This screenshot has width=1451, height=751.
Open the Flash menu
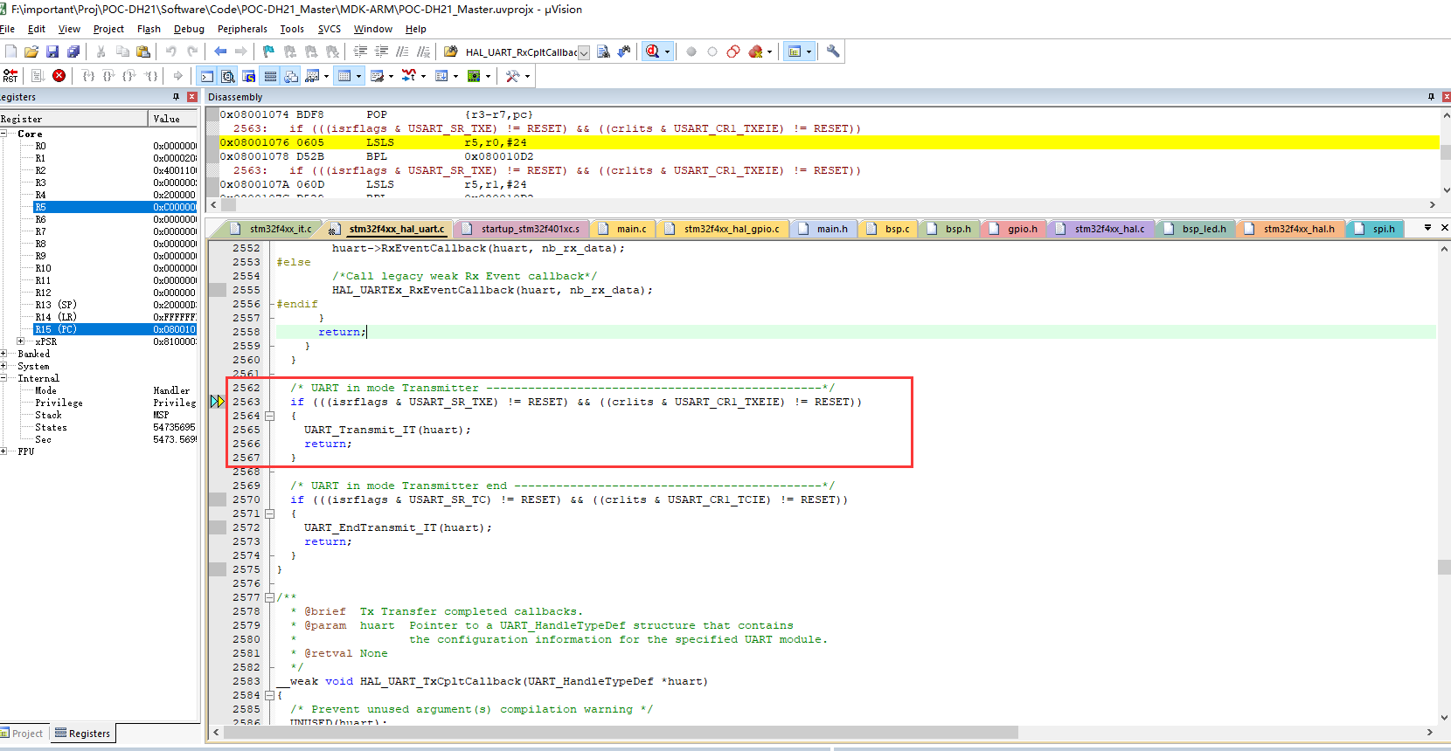149,29
